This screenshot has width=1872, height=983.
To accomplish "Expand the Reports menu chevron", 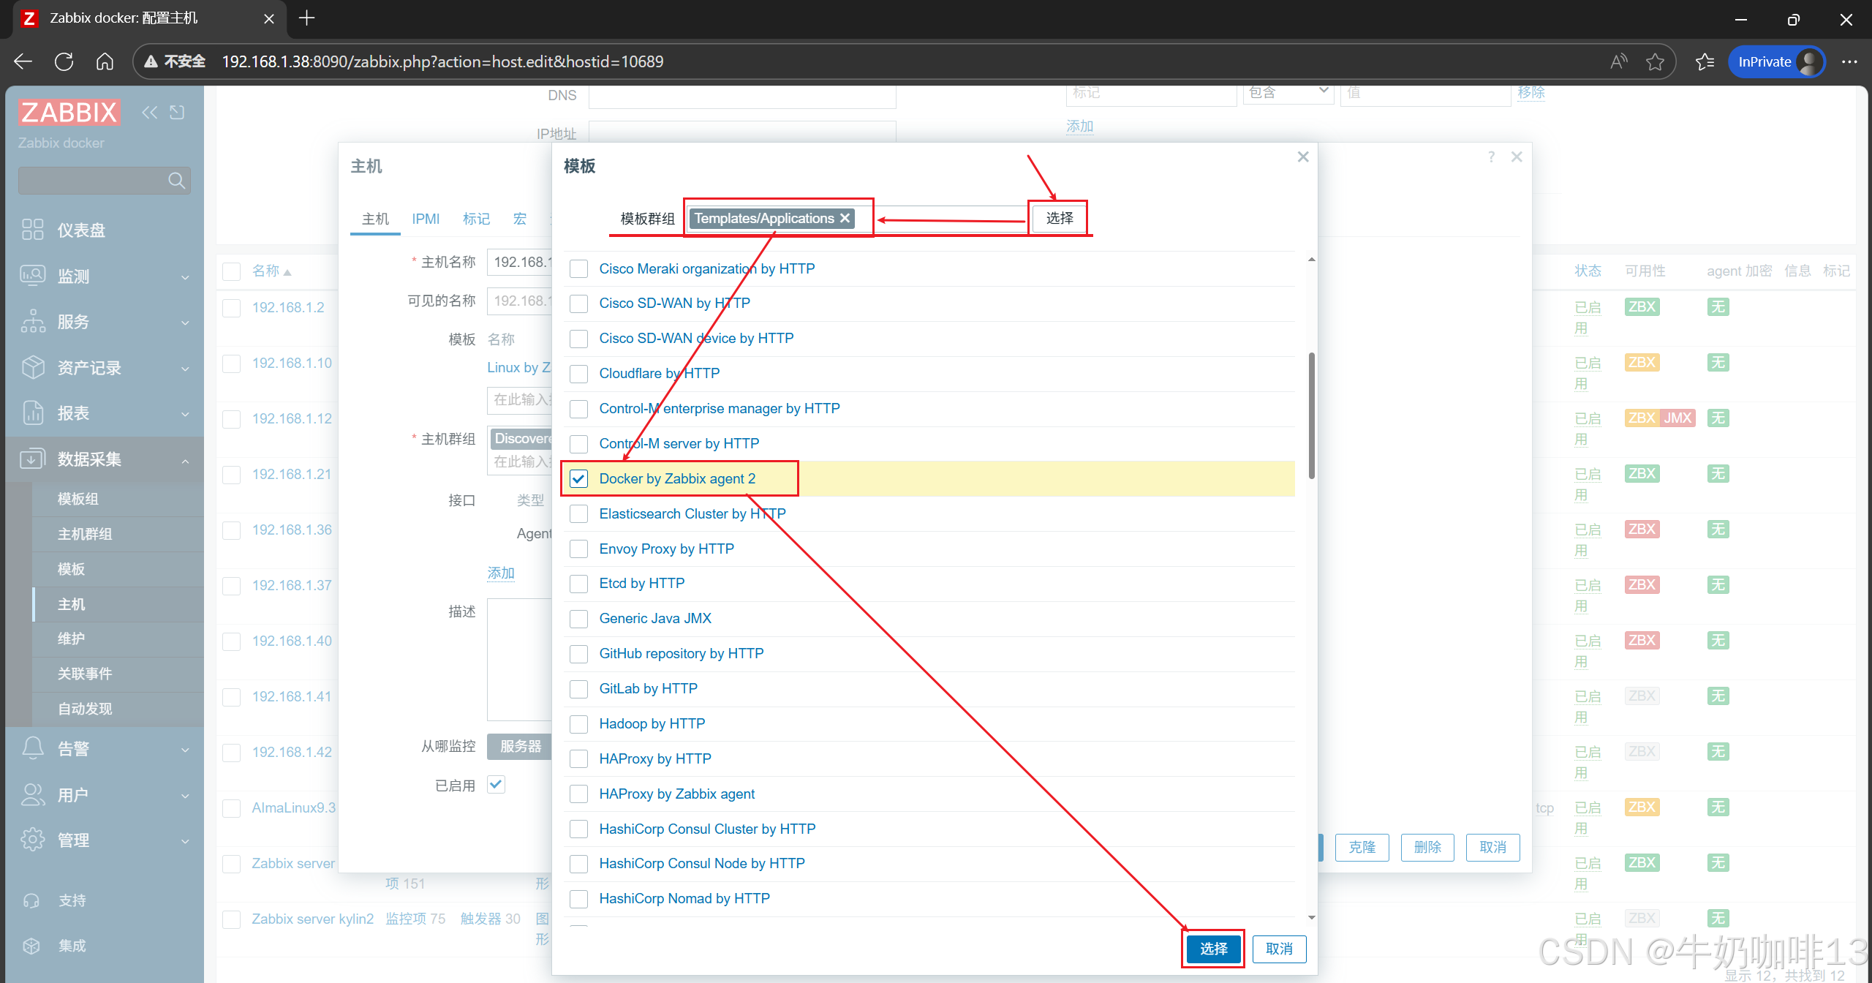I will (x=185, y=414).
